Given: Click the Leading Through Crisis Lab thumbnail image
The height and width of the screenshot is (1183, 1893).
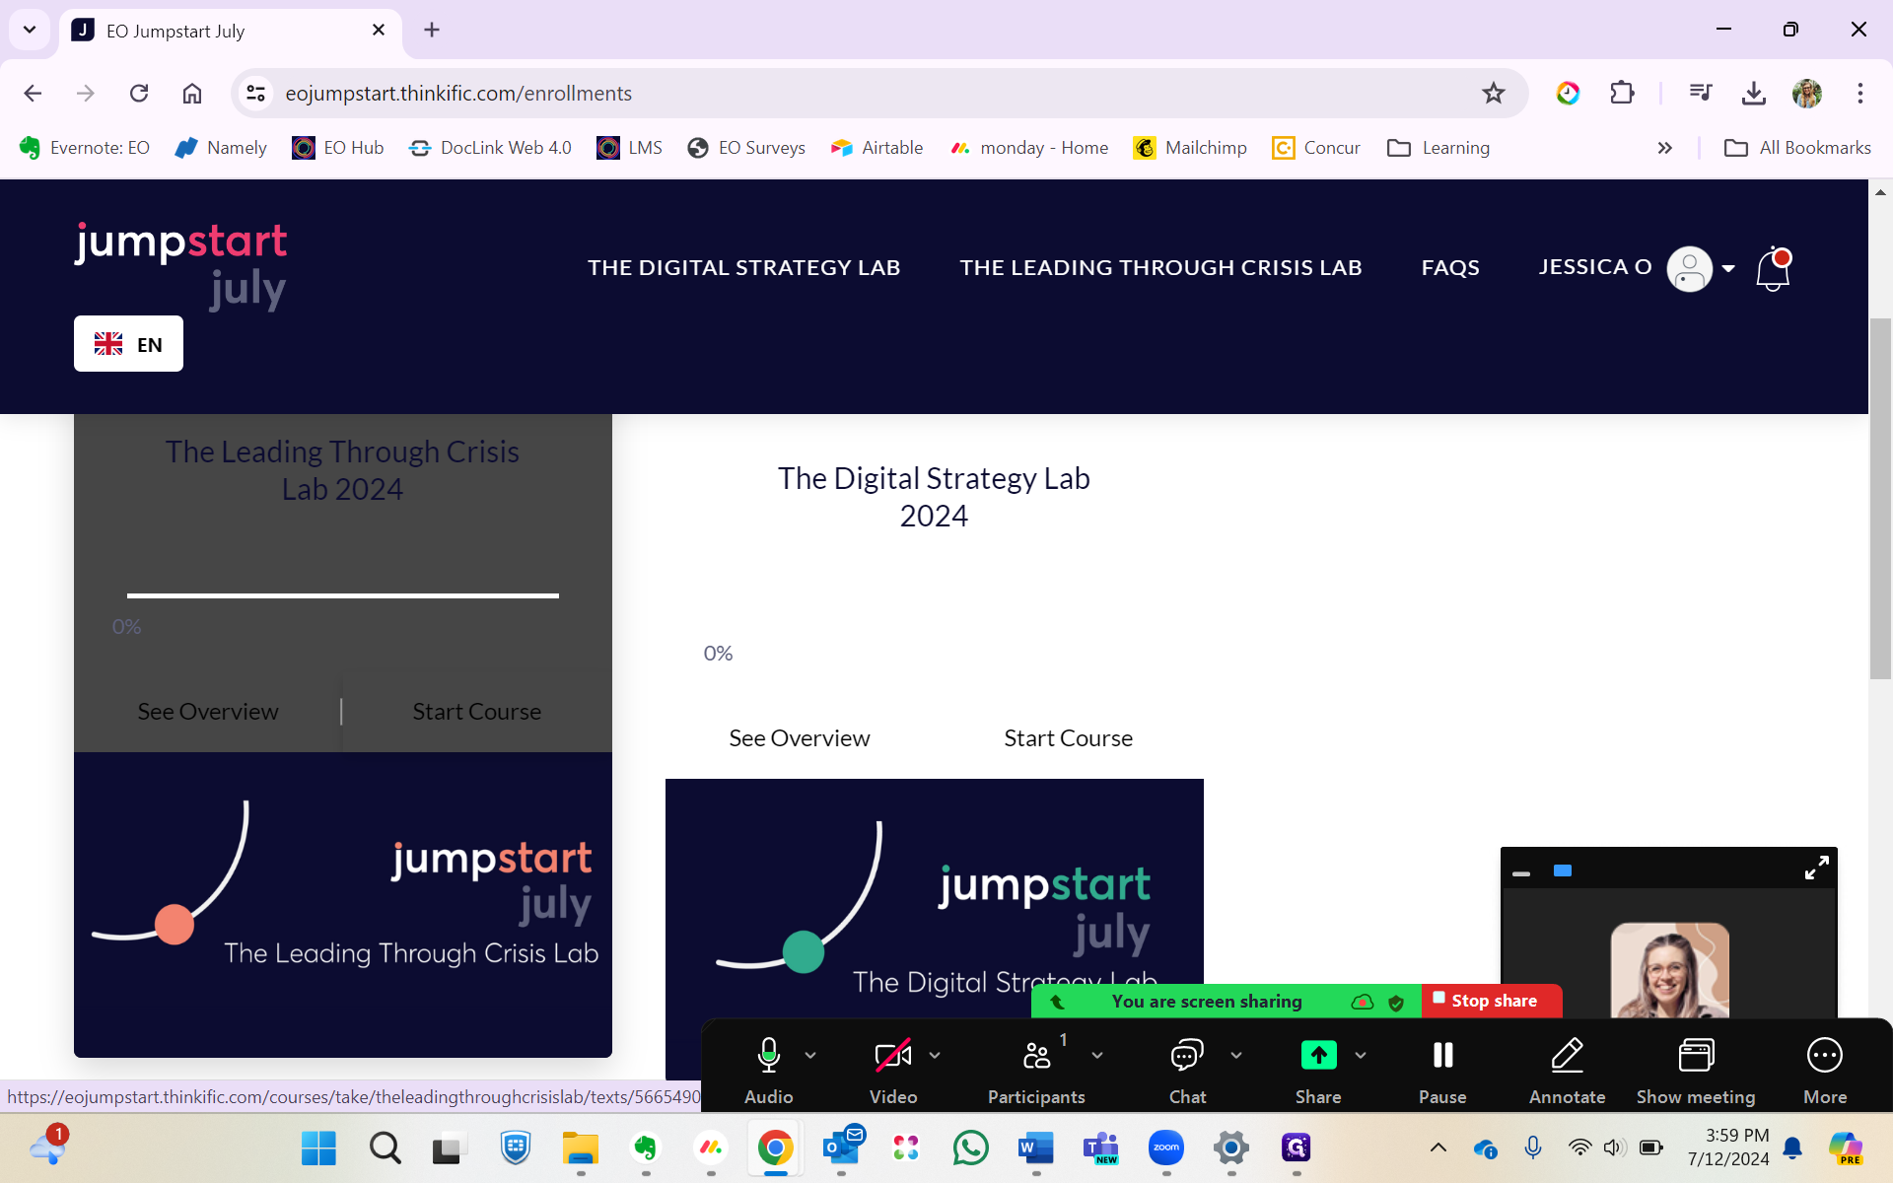Looking at the screenshot, I should click(342, 905).
